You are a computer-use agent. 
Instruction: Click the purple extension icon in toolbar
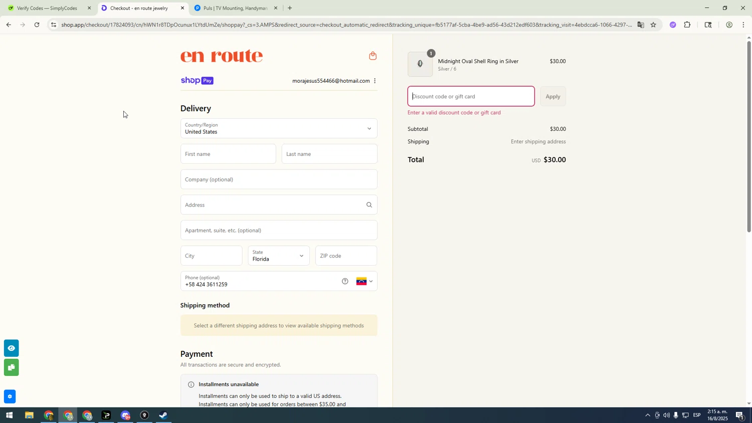[x=673, y=25]
